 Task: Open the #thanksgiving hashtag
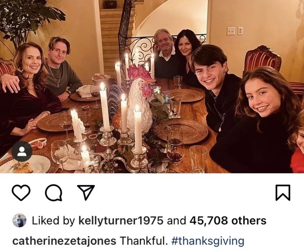click(x=208, y=241)
